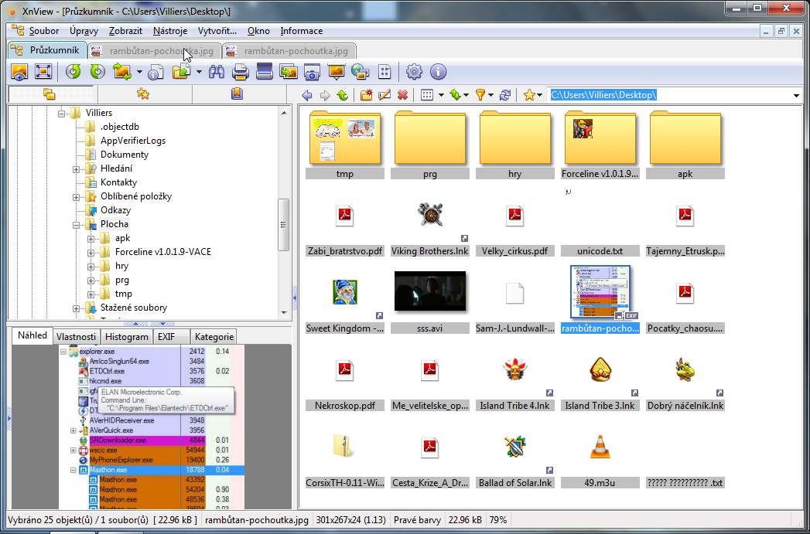Click the fullscreen view icon
Screen dimensions: 810x534
43,72
